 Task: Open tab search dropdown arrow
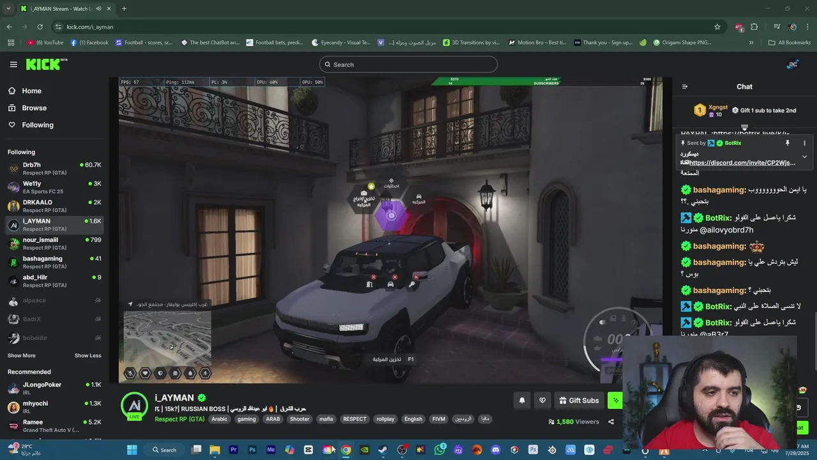pos(8,8)
